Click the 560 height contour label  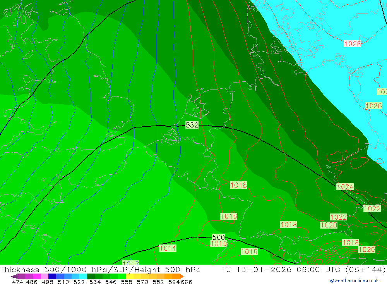pyautogui.click(x=218, y=237)
